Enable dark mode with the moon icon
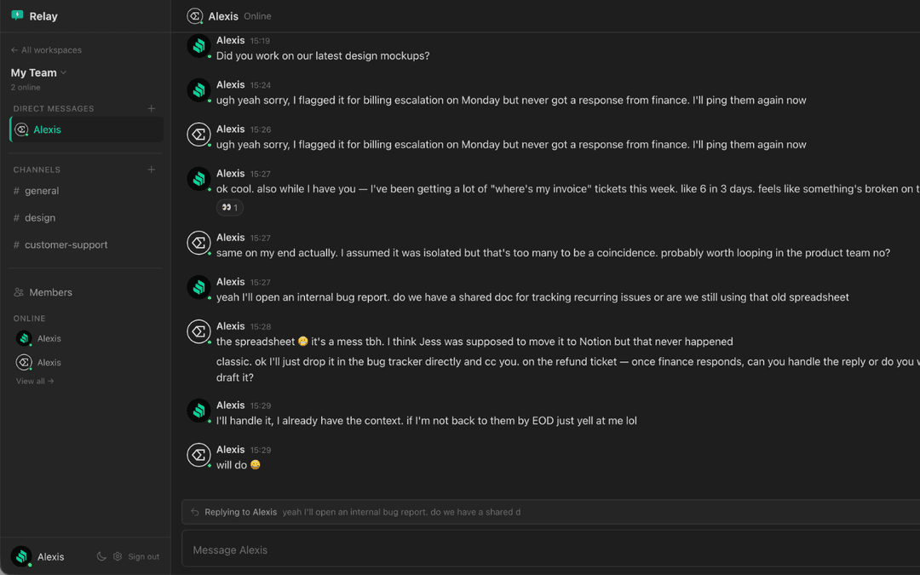This screenshot has width=920, height=575. pos(102,556)
